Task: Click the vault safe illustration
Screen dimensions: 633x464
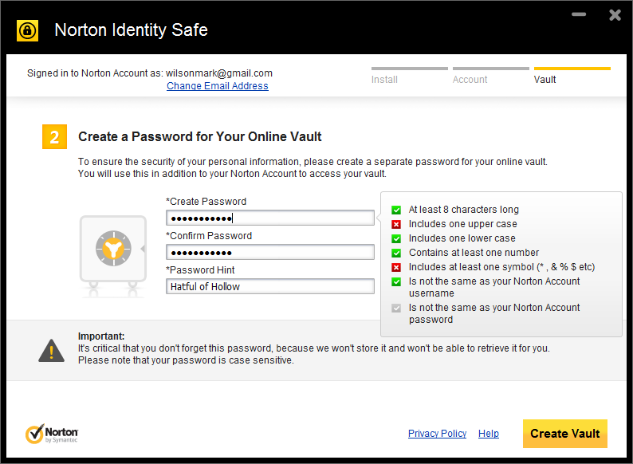Action: (112, 250)
